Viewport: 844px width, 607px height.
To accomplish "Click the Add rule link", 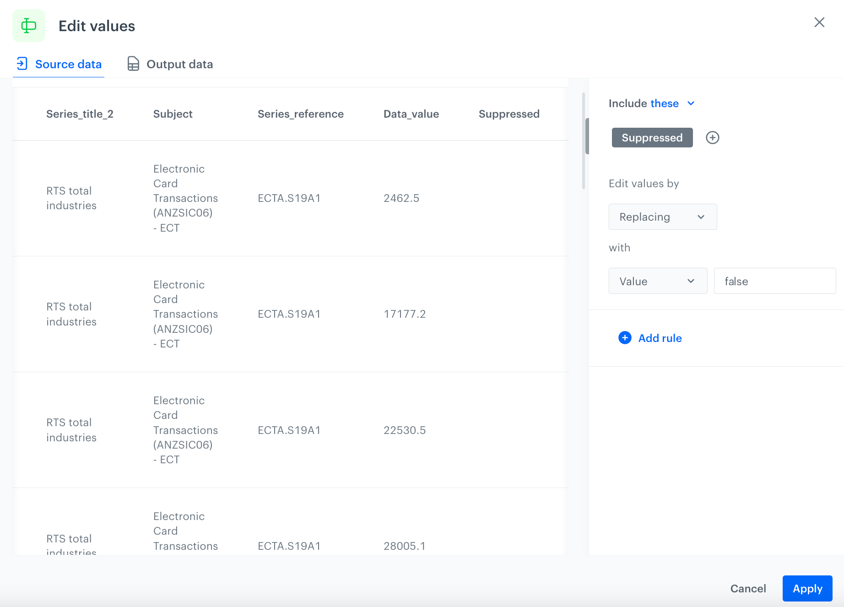I will [660, 338].
